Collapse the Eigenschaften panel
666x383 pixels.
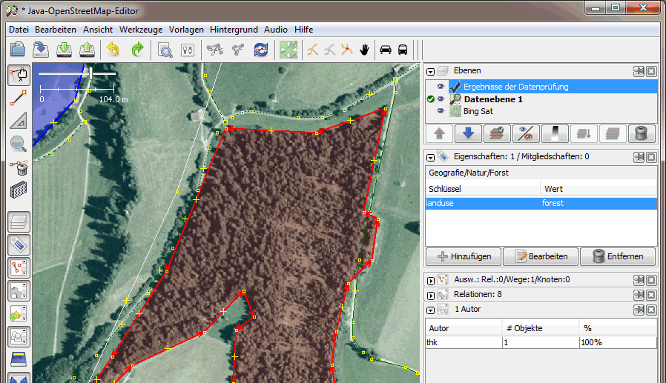(x=430, y=157)
